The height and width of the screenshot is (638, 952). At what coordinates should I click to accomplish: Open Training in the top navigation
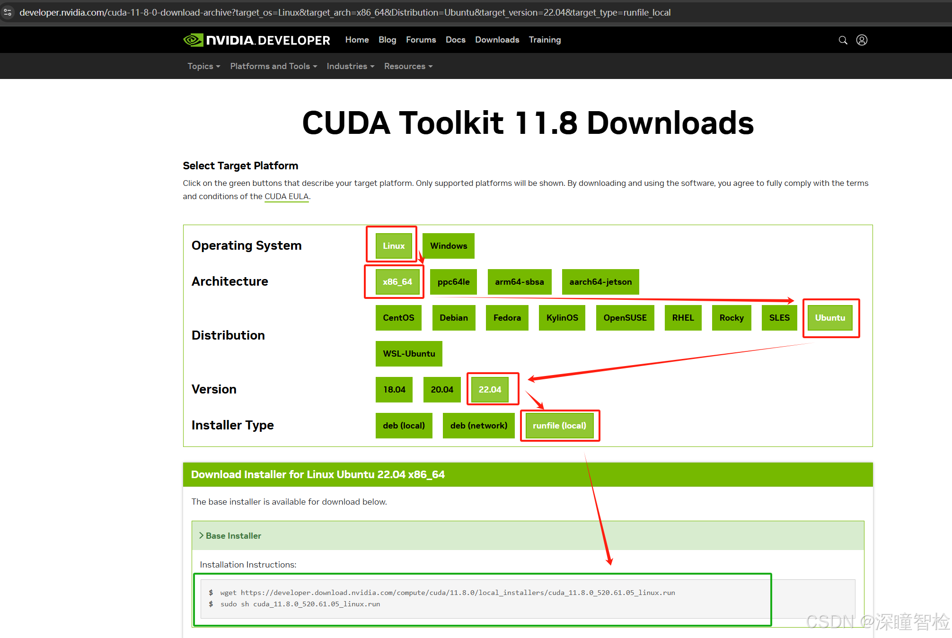[545, 40]
